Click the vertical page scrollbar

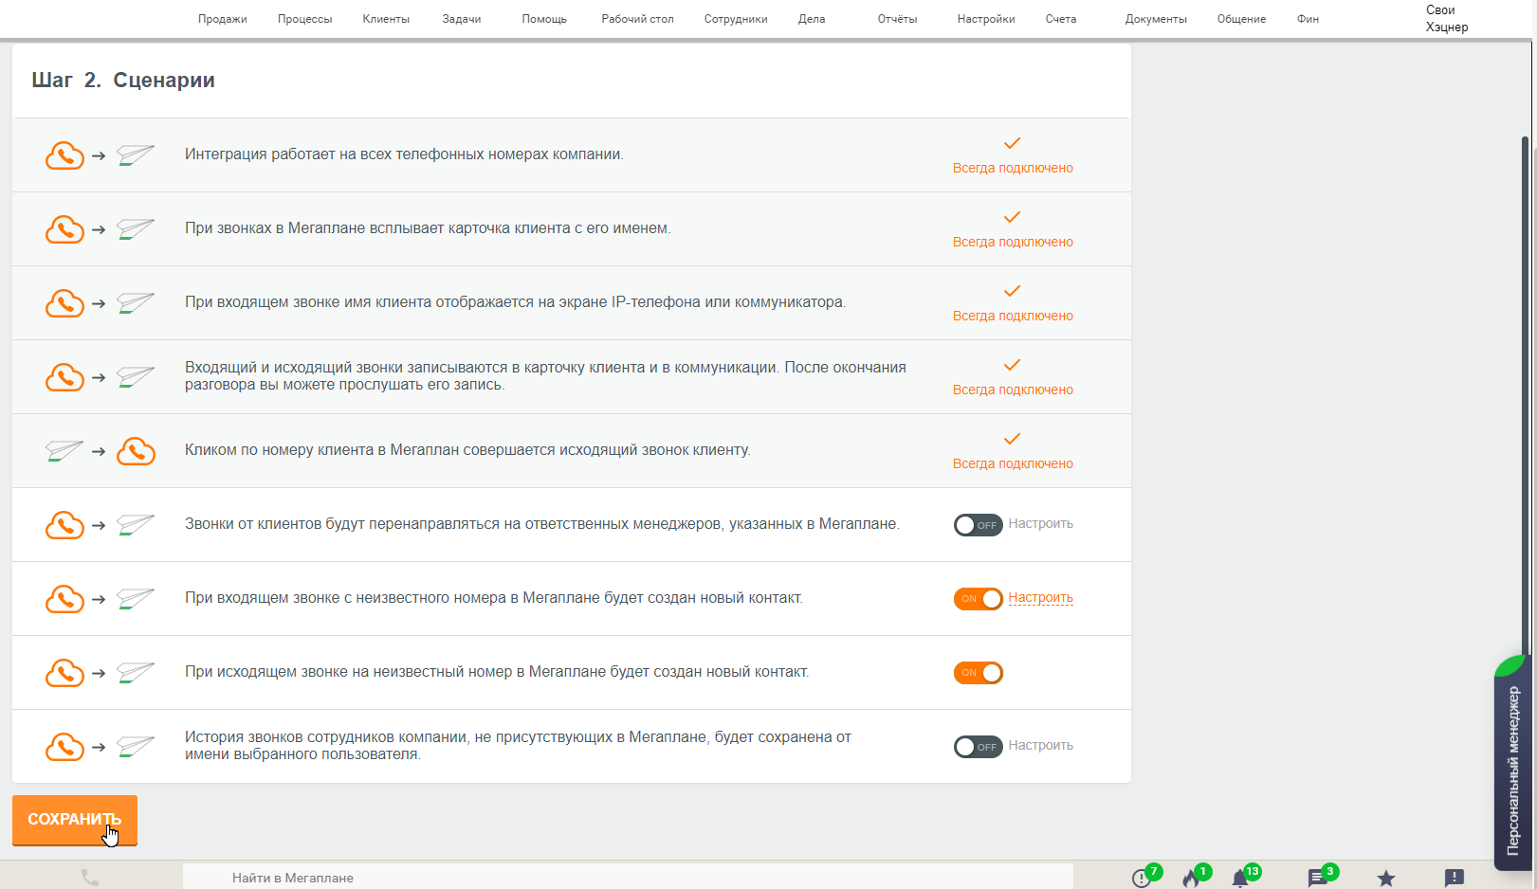tap(1526, 398)
